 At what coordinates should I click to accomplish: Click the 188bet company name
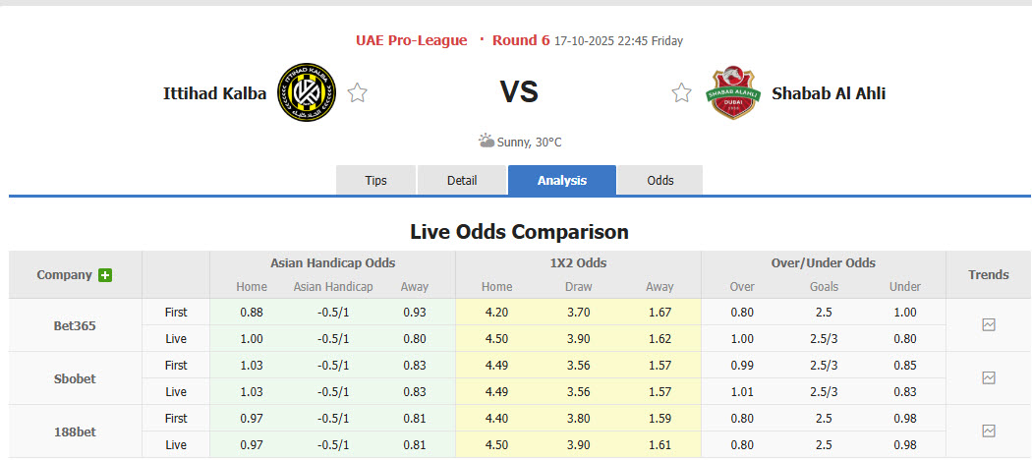tap(75, 431)
